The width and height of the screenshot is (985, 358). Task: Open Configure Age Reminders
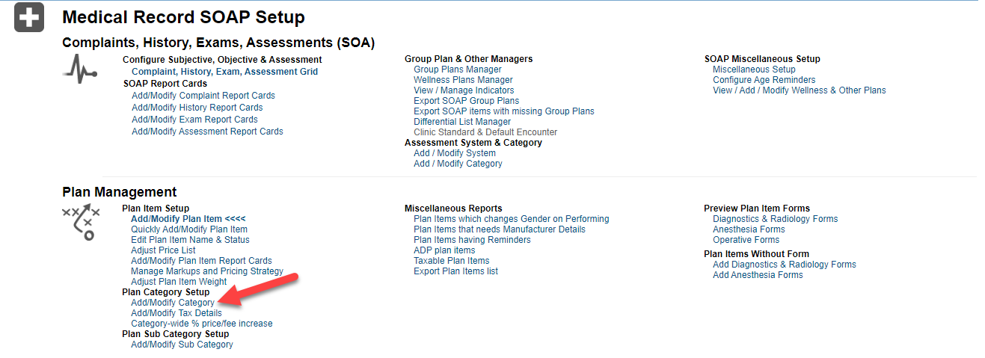point(764,80)
